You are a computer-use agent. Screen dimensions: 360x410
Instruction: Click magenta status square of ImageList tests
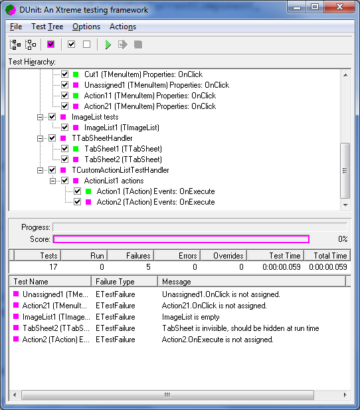coord(63,117)
